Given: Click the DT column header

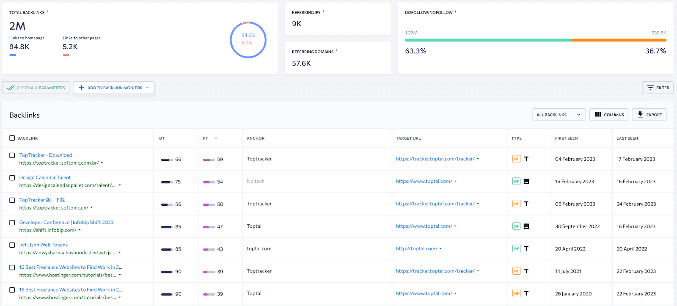Looking at the screenshot, I should tap(162, 138).
